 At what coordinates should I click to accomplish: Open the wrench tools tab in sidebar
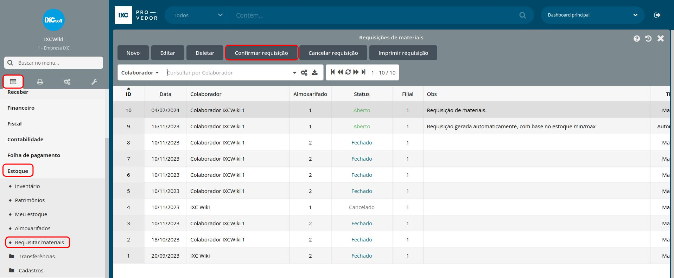click(94, 82)
